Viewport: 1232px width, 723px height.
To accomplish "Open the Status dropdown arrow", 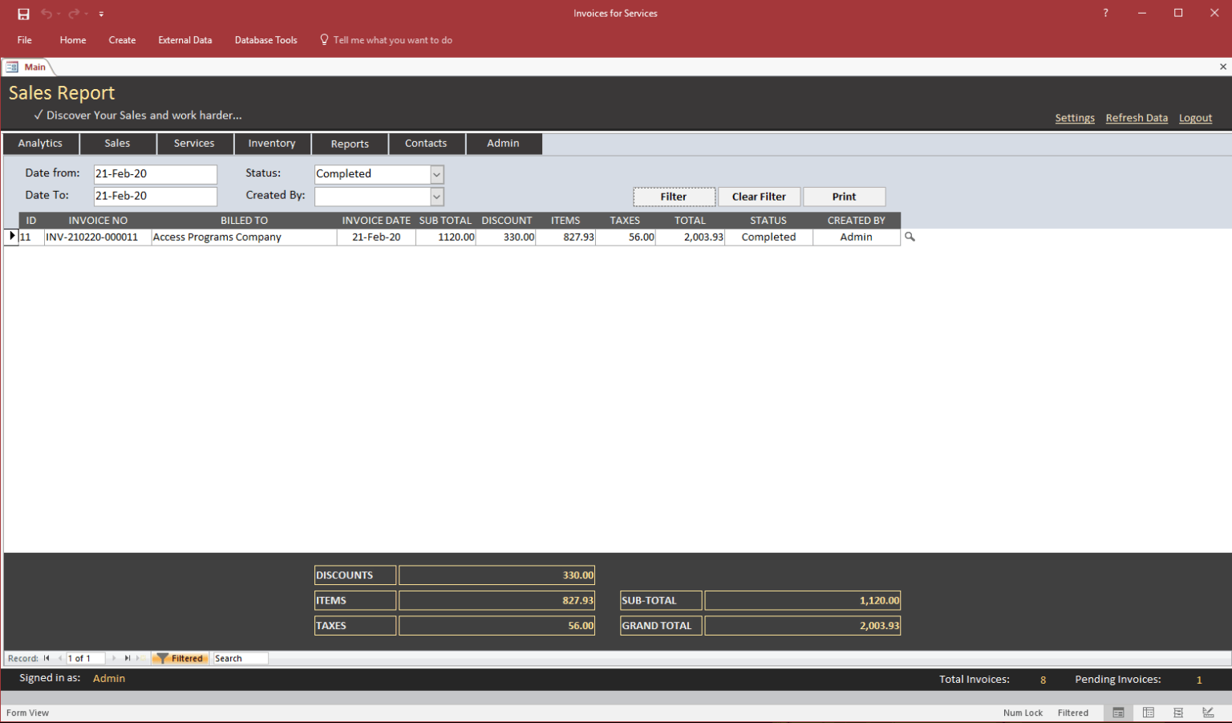I will [x=437, y=174].
